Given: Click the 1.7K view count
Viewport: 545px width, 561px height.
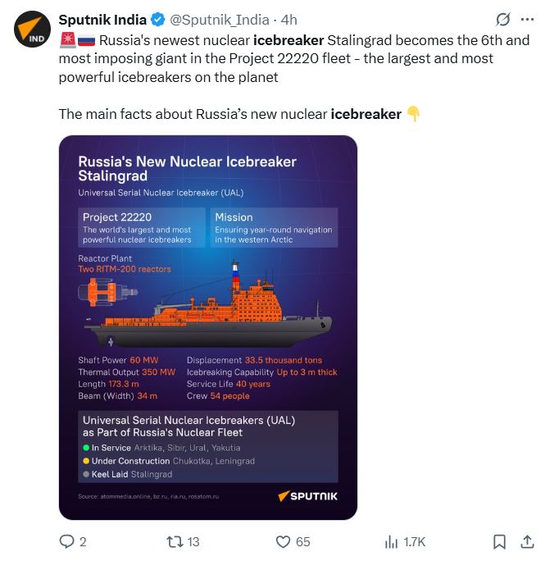Looking at the screenshot, I should point(415,541).
